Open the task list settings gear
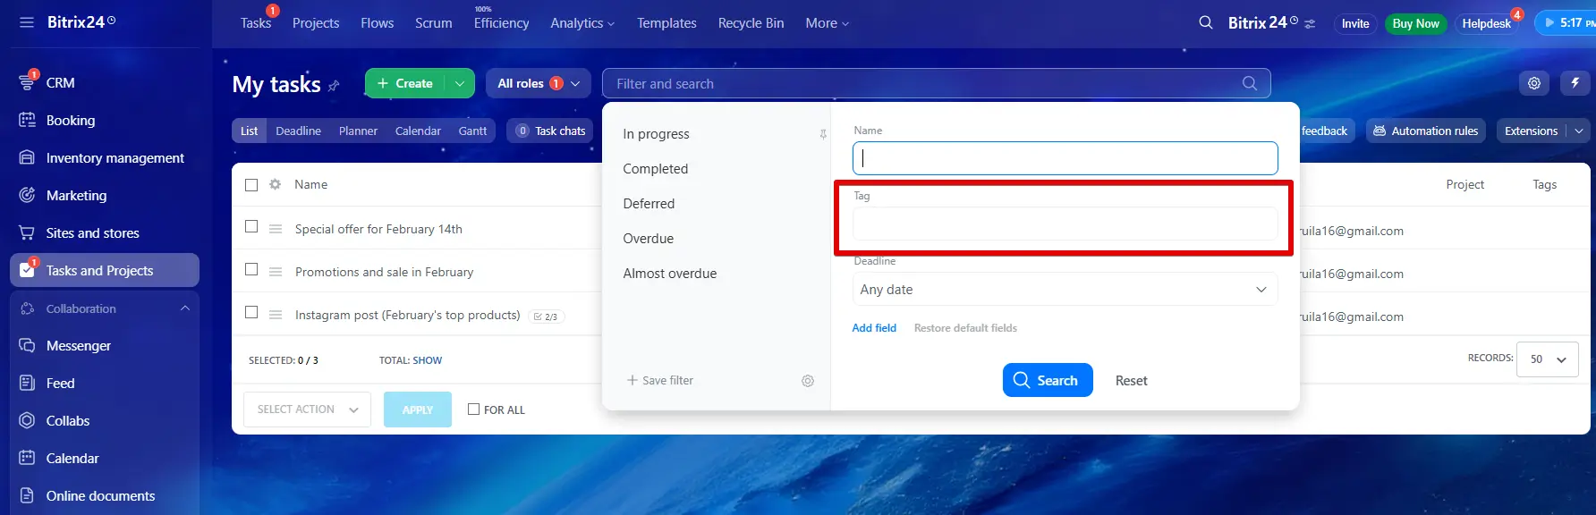Image resolution: width=1596 pixels, height=515 pixels. click(1533, 83)
